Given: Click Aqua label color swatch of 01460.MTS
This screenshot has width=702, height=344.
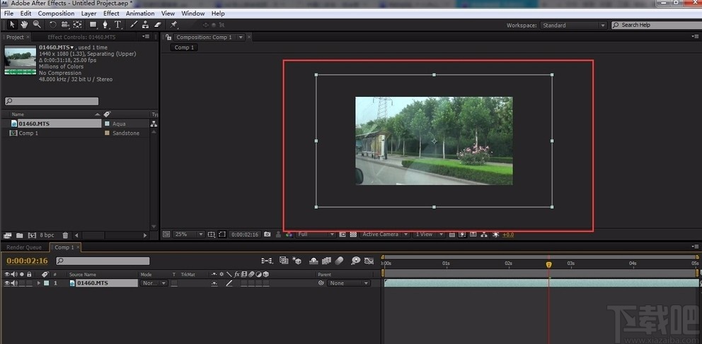Looking at the screenshot, I should tap(107, 124).
